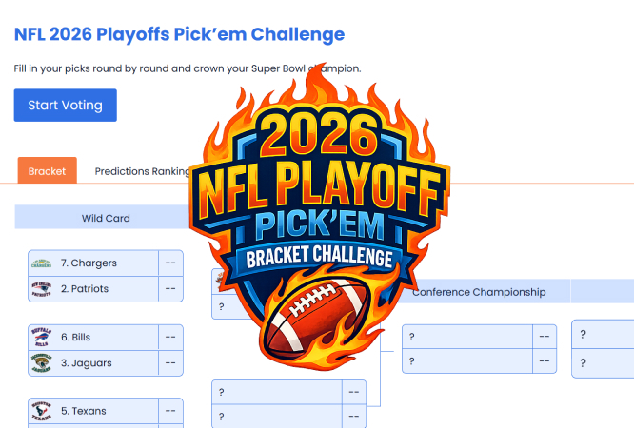Select top Conference Championship team slot

click(466, 337)
